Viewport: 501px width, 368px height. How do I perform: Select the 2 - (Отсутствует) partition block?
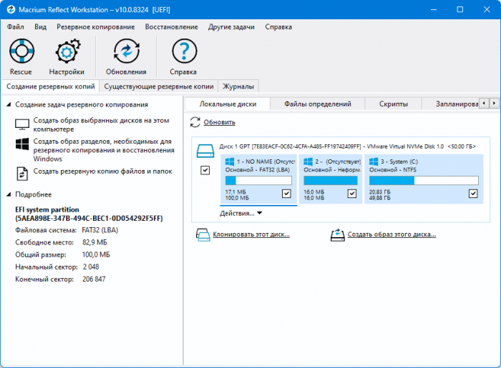point(331,179)
